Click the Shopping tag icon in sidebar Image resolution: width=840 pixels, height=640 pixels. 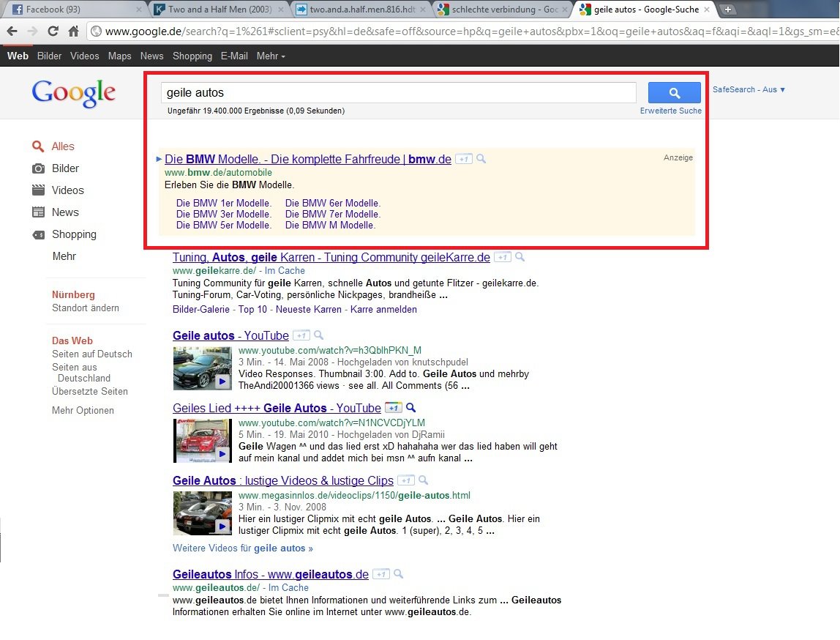point(39,234)
